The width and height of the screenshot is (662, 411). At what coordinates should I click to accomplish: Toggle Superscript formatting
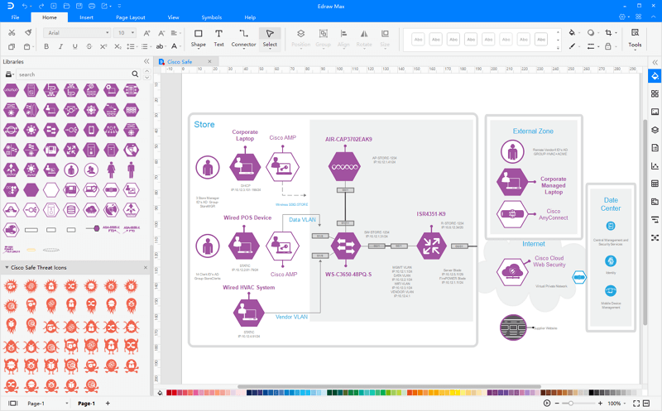[x=103, y=46]
